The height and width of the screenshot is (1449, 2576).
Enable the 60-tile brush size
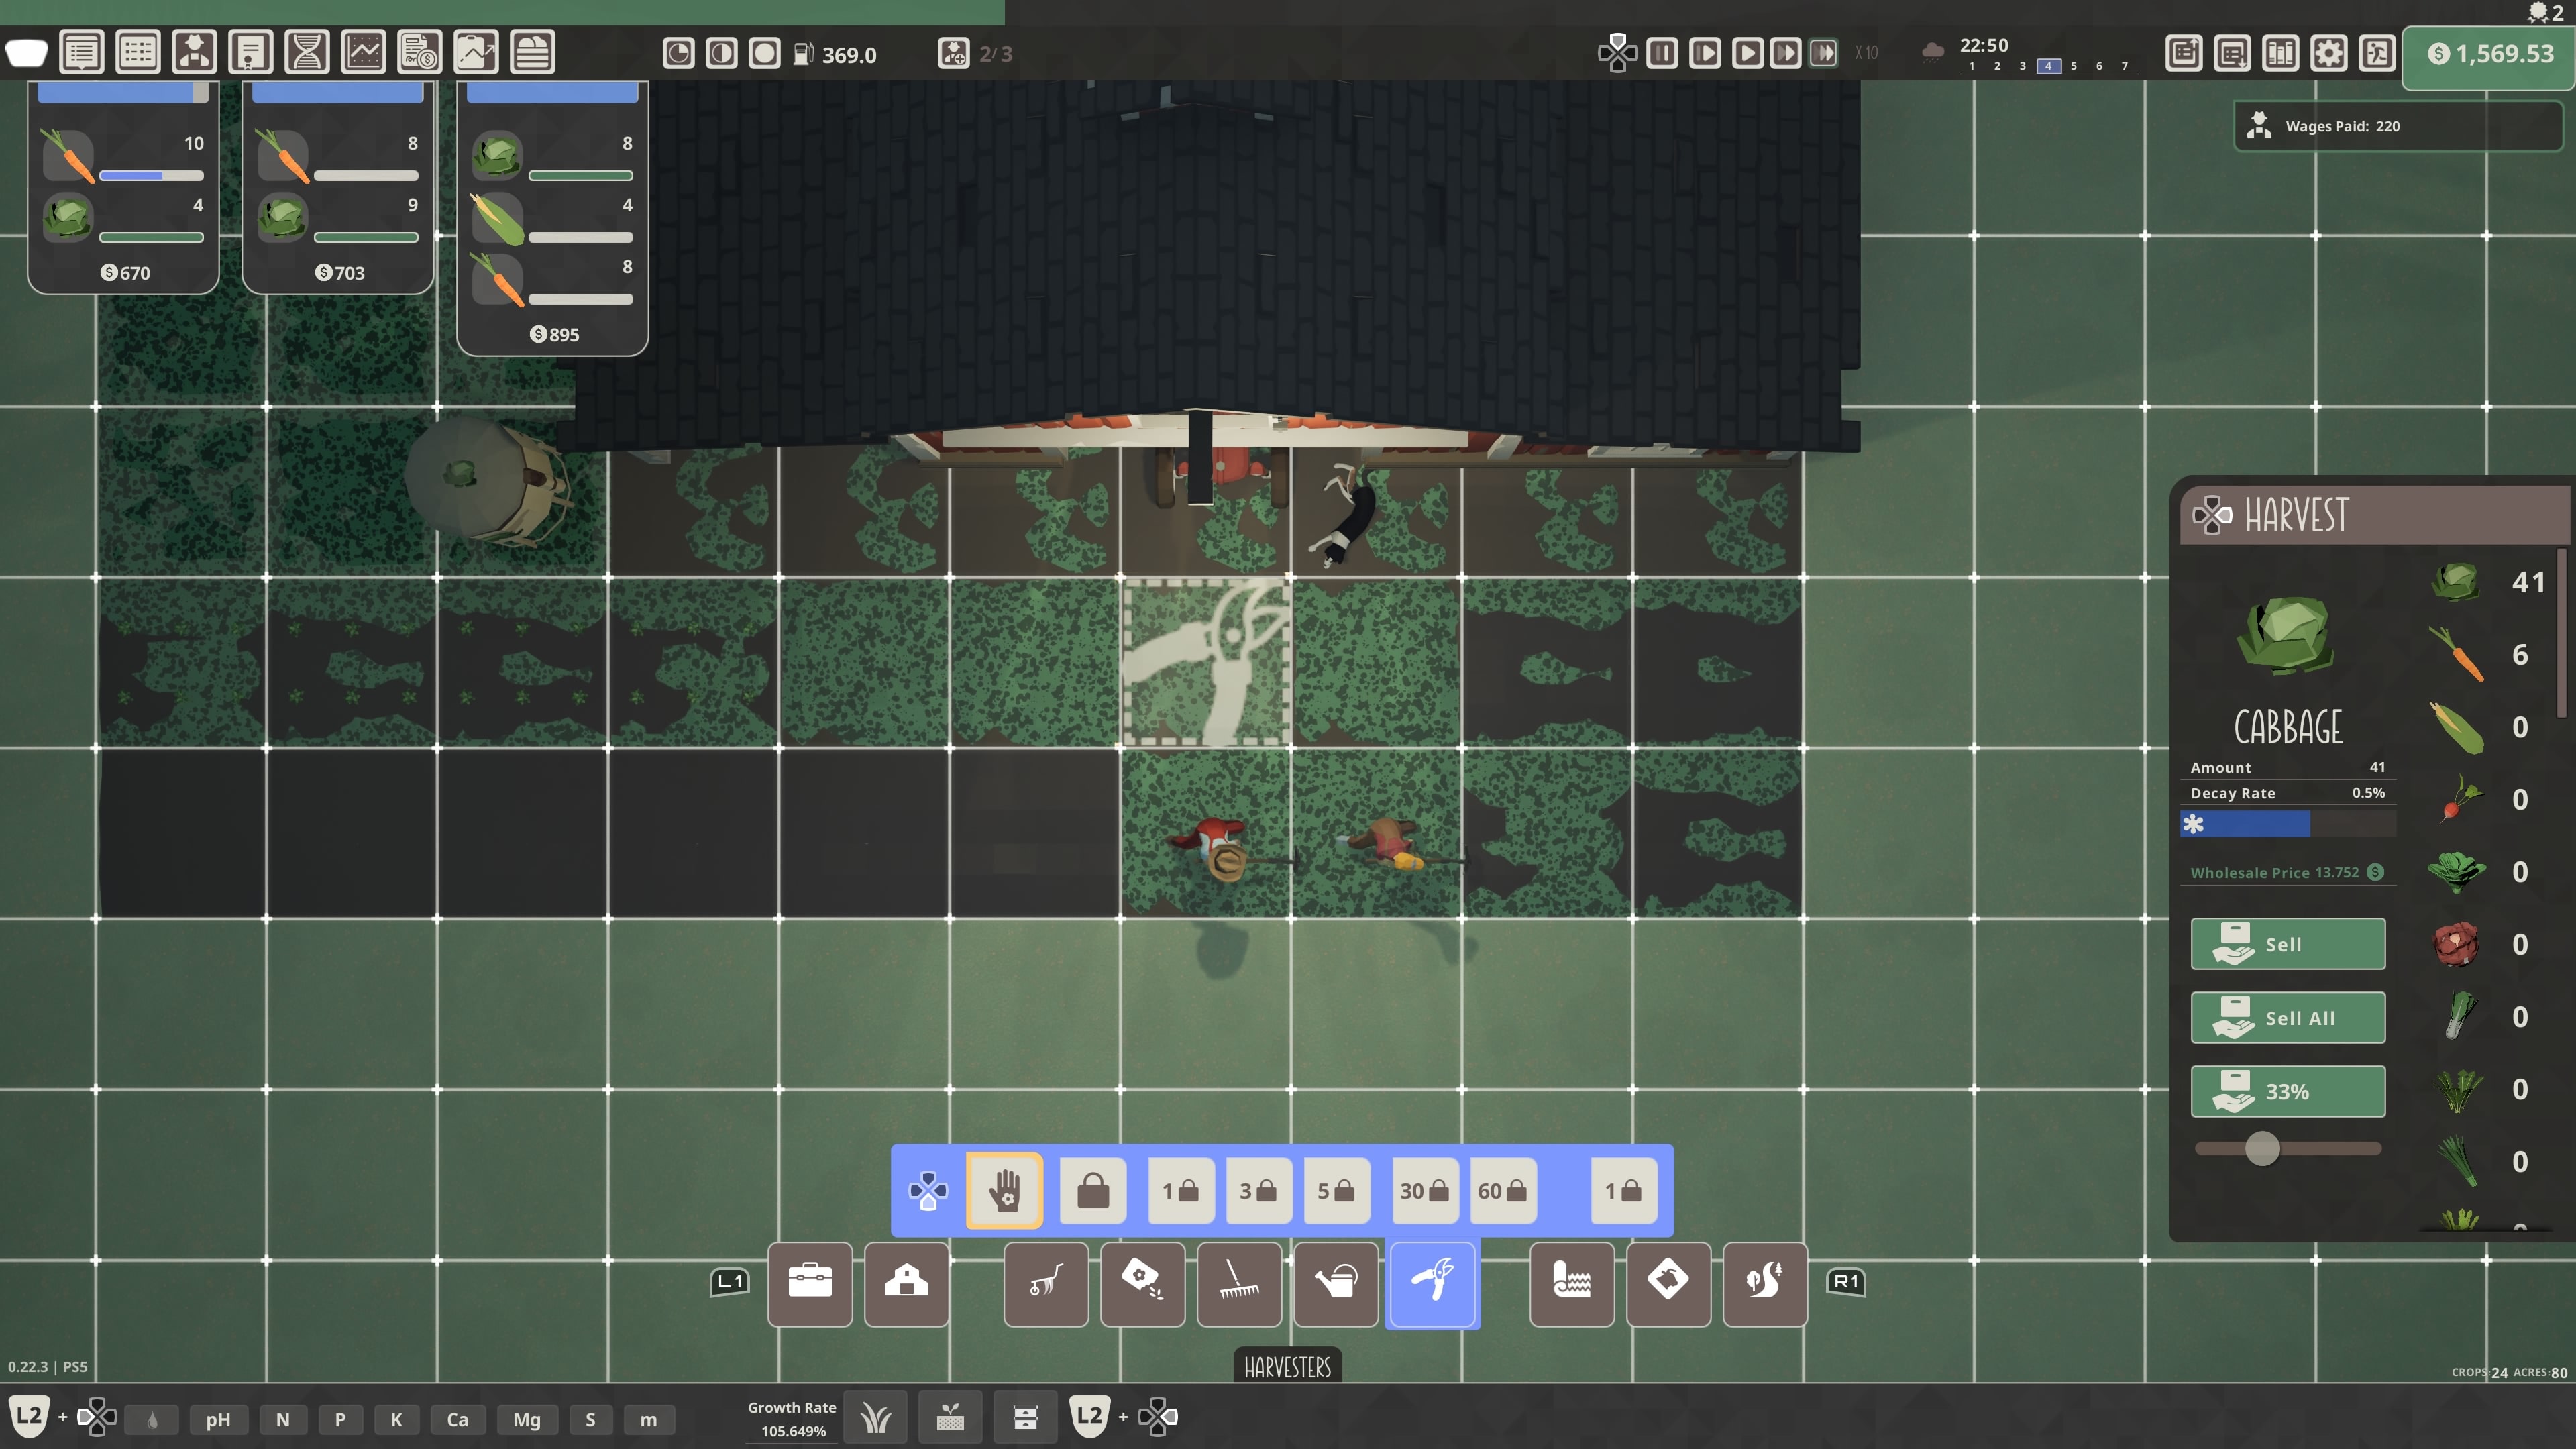coord(1502,1190)
